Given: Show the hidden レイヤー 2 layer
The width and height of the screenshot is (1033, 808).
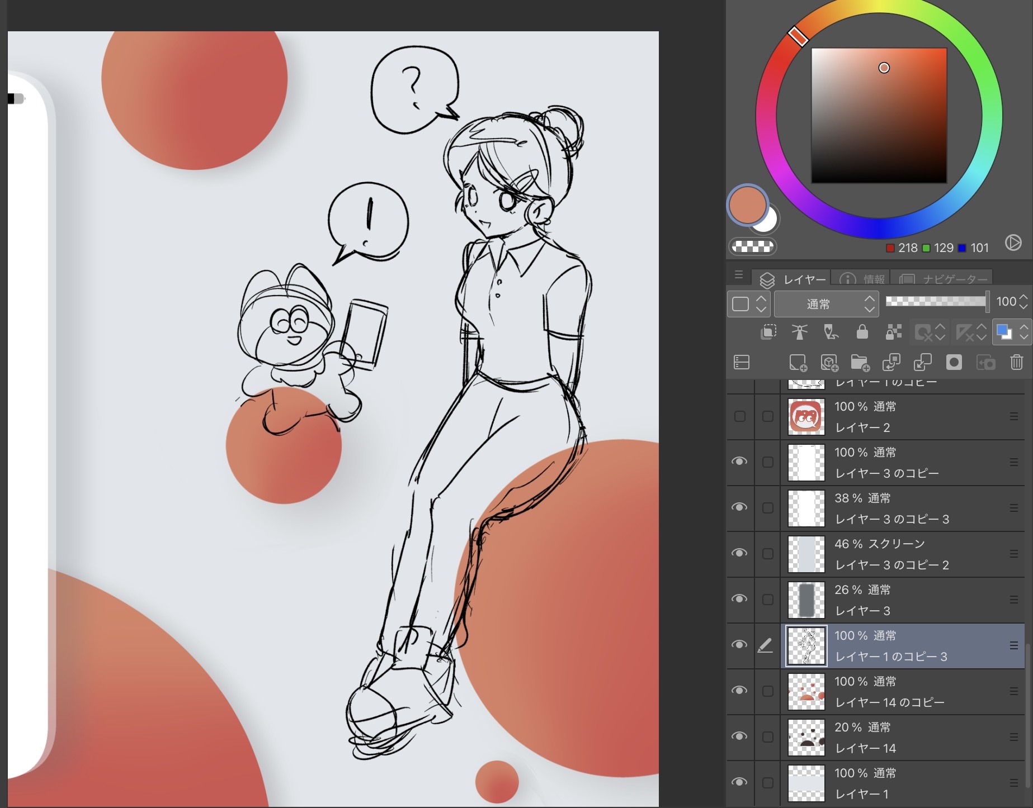Looking at the screenshot, I should coord(739,416).
